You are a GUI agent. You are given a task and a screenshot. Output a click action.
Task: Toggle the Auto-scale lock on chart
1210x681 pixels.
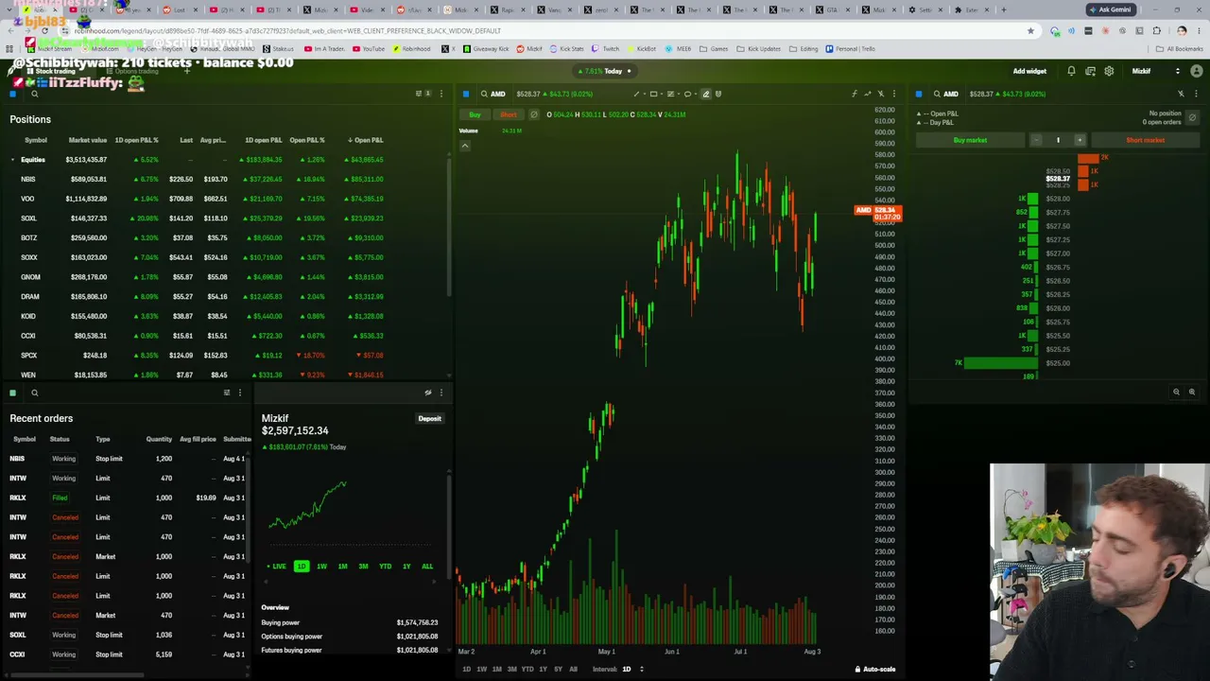[874, 669]
